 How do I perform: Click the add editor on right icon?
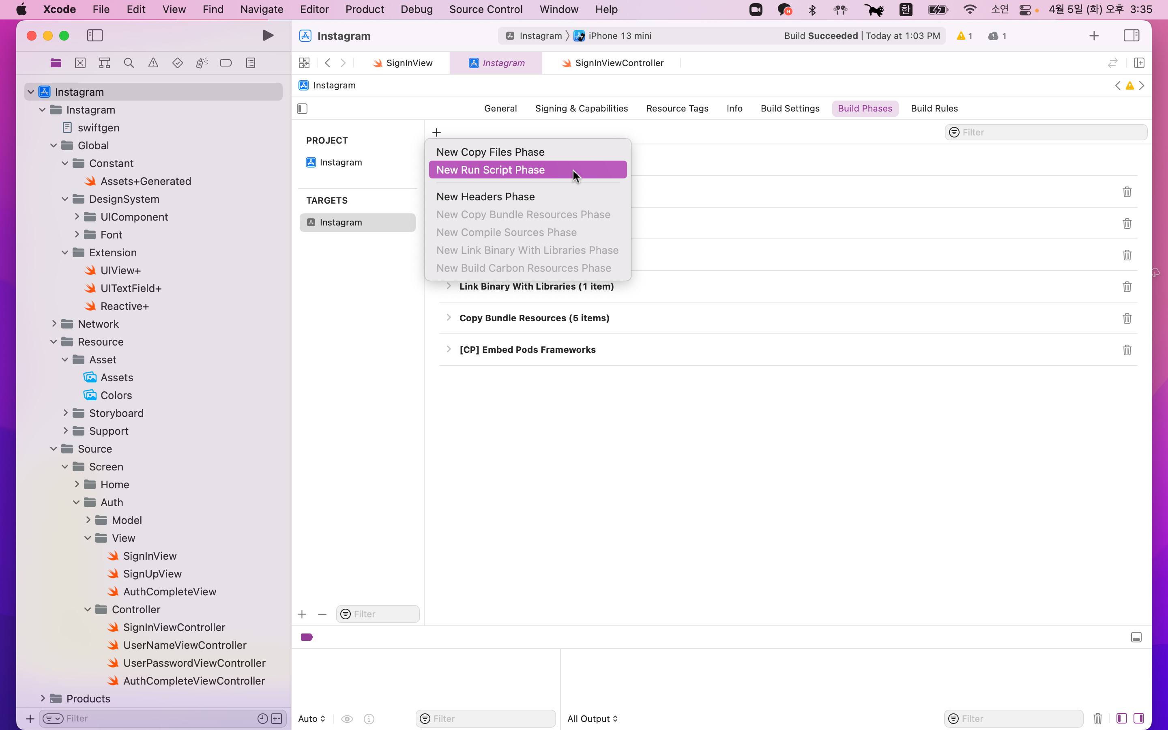1139,63
